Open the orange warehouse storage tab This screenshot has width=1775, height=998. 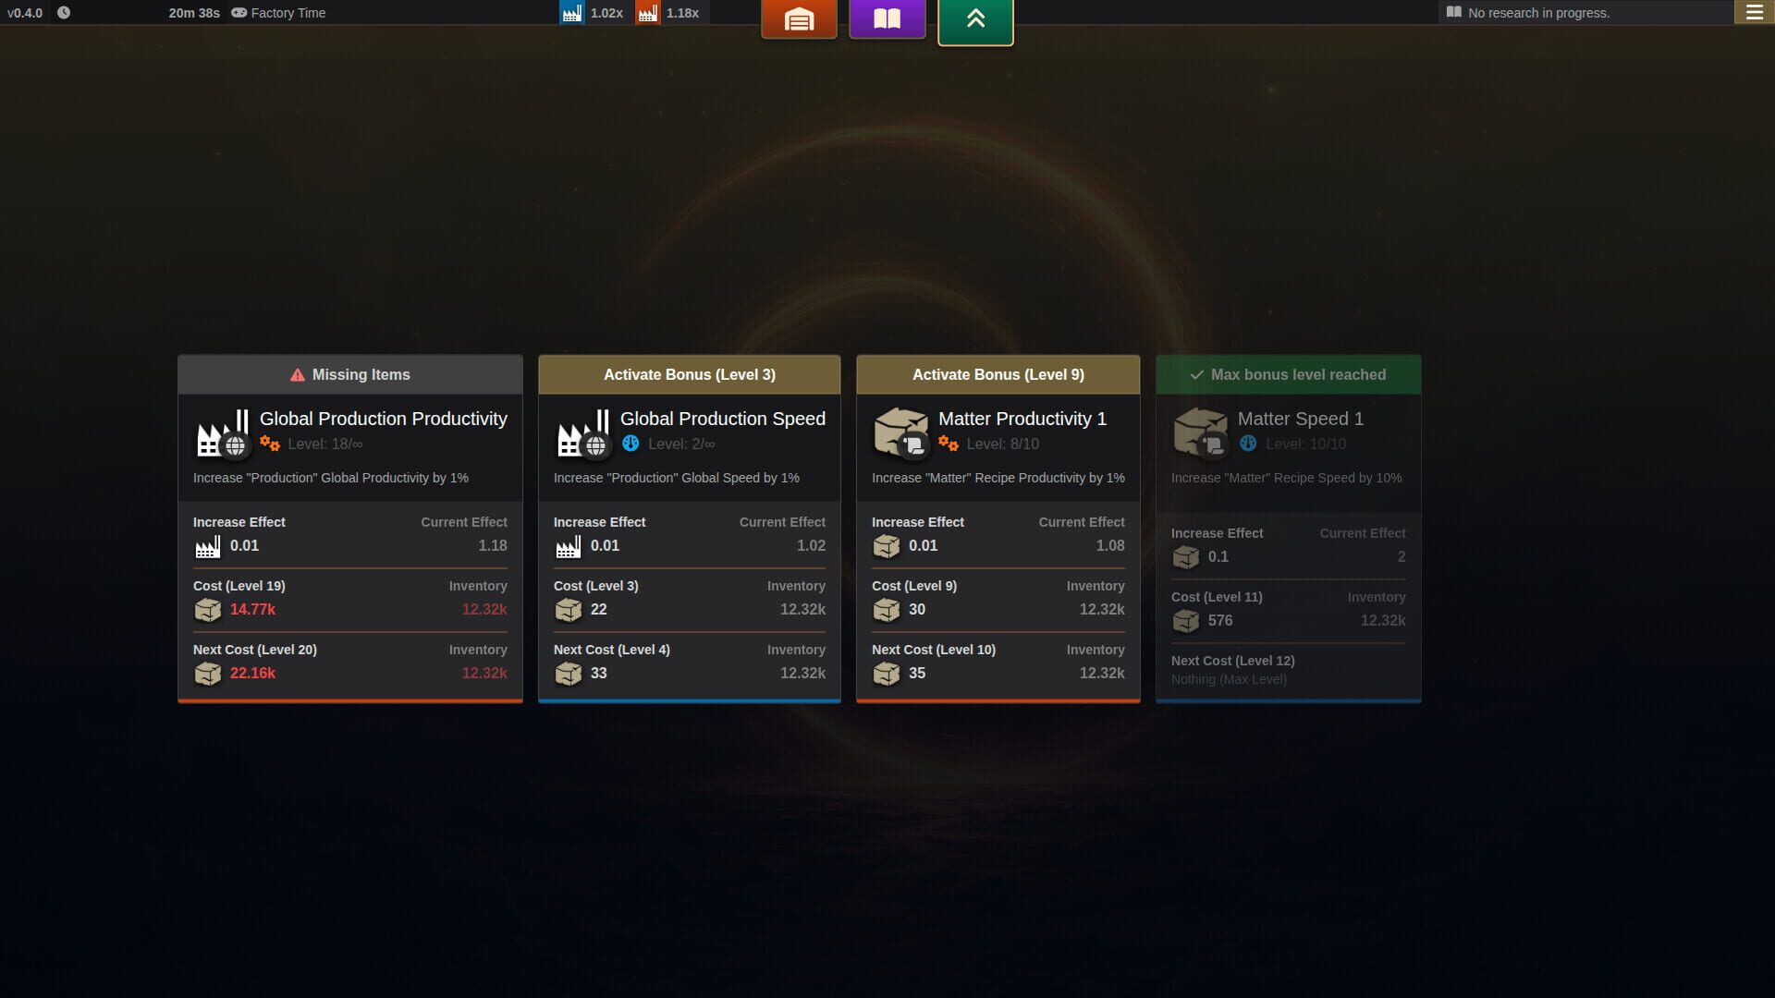point(799,18)
